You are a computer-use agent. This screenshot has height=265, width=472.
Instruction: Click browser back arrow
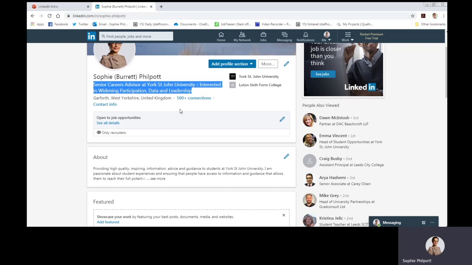coord(32,16)
